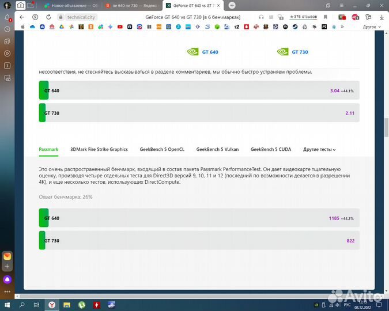Bookmark the page with the bookmark flag icon
389x311 pixels.
click(x=326, y=17)
